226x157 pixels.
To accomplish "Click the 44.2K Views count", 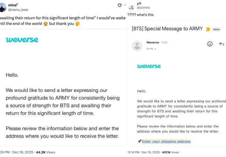I will point(46,152).
